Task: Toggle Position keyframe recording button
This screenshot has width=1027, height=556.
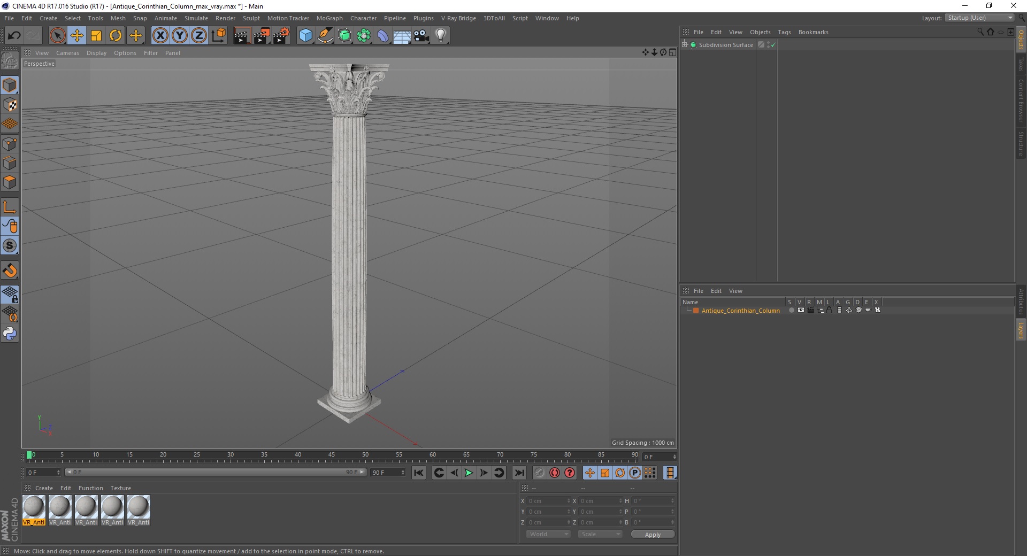Action: click(589, 473)
